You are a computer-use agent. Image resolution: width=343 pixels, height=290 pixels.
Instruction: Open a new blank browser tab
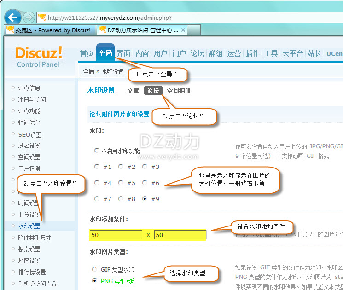point(194,30)
